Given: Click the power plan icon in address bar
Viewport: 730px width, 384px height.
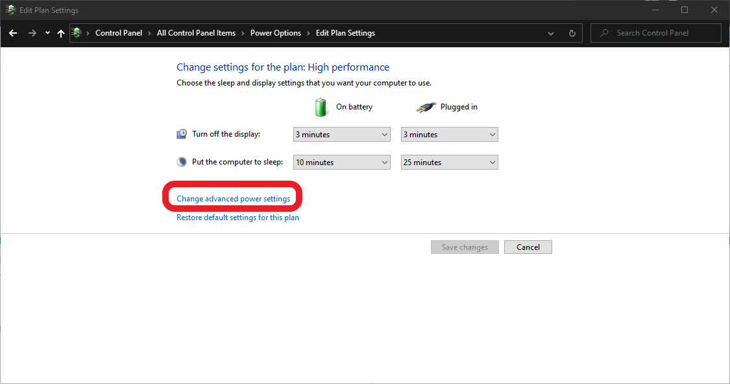Looking at the screenshot, I should coord(77,33).
